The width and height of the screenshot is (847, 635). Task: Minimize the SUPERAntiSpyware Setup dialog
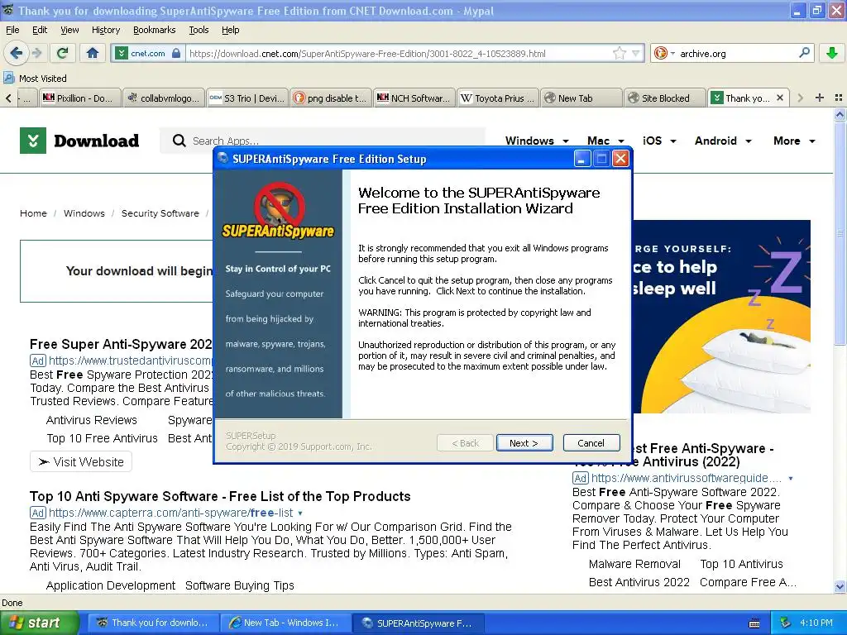tap(581, 159)
